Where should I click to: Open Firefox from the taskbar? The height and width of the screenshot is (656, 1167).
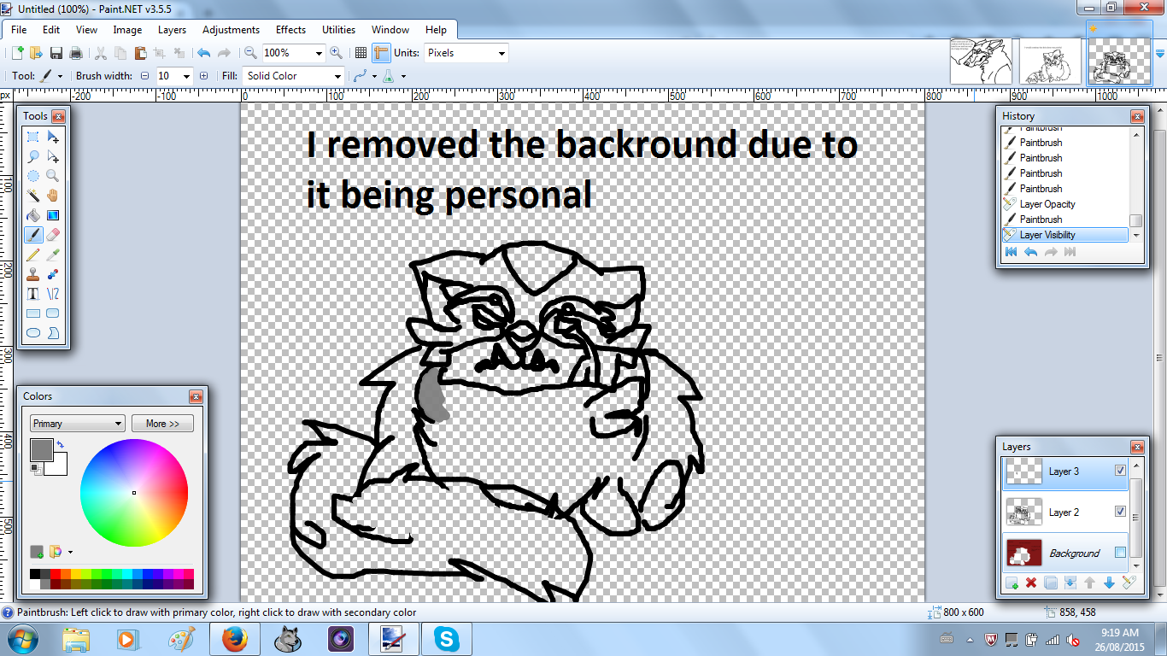pos(234,639)
